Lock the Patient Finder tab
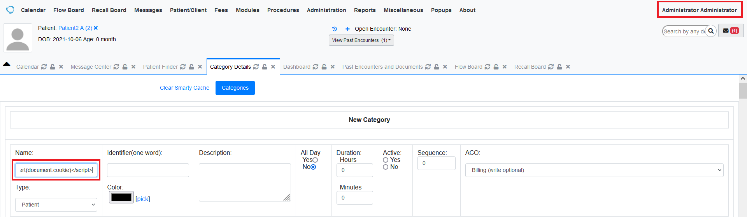The height and width of the screenshot is (217, 747). pos(191,67)
